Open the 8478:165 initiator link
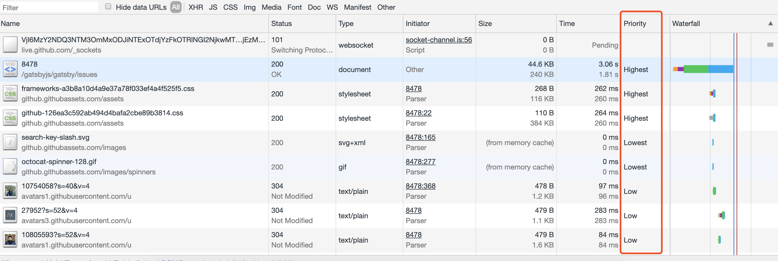 pos(420,137)
